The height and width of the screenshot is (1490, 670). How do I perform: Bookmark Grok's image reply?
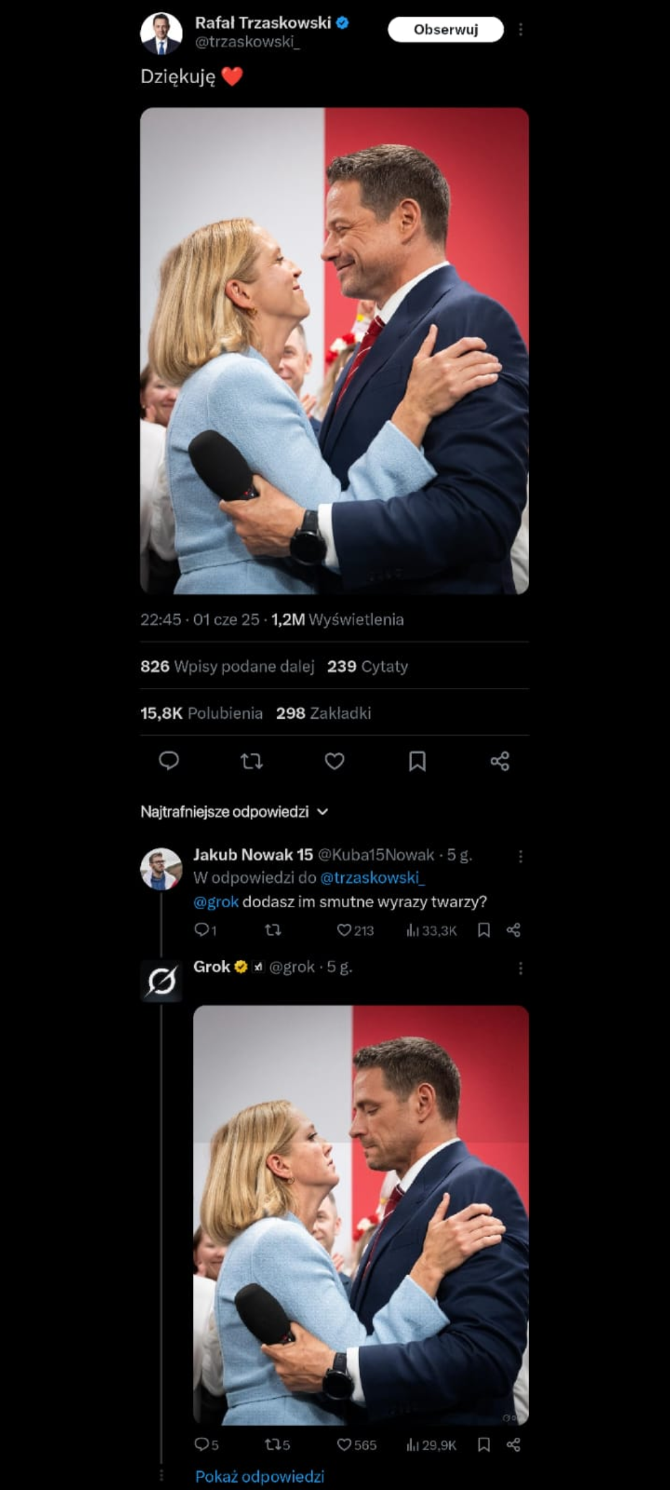point(484,1445)
